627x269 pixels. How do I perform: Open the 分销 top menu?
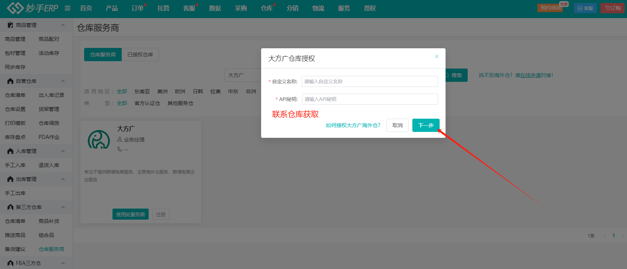point(292,8)
